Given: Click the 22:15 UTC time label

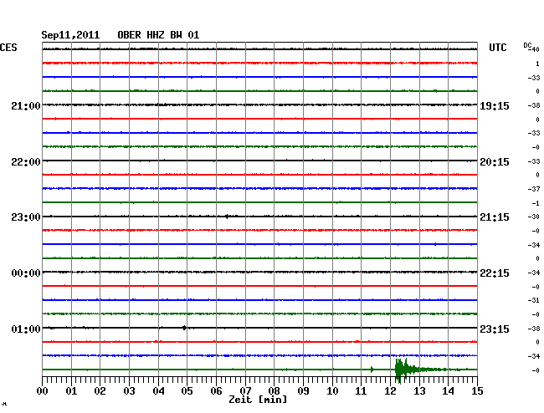Looking at the screenshot, I should point(495,273).
